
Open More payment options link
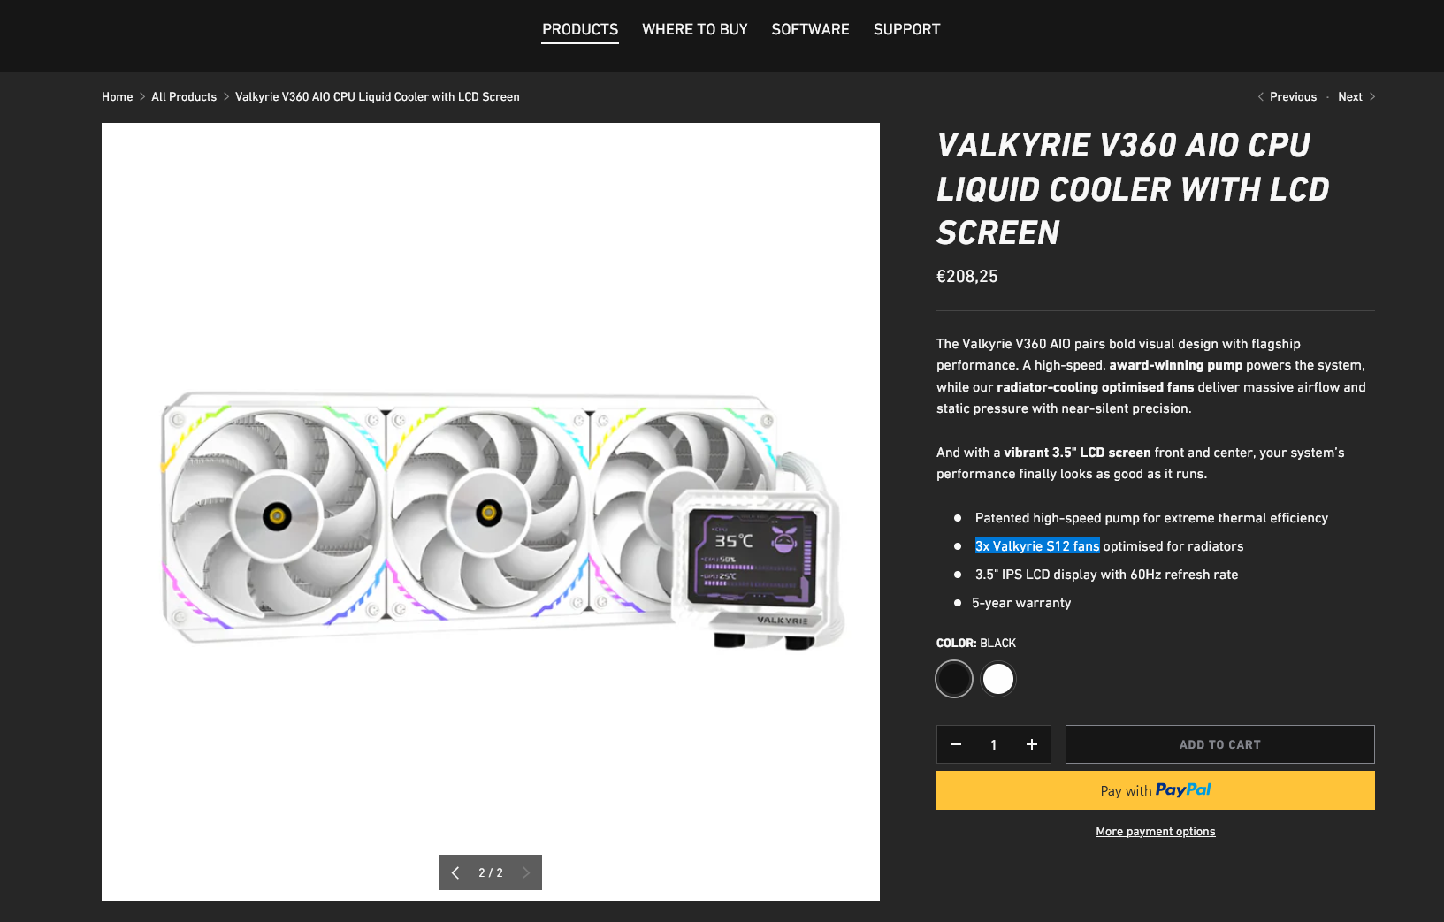[1156, 832]
